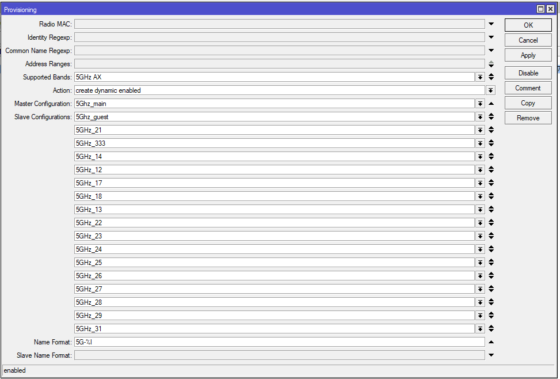Expand the Slave Name Format field
560x379 pixels.
491,355
